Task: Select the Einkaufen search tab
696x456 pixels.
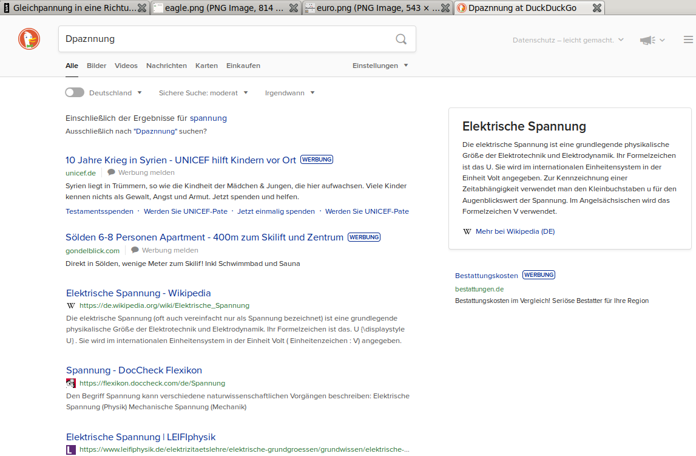Action: click(x=243, y=66)
